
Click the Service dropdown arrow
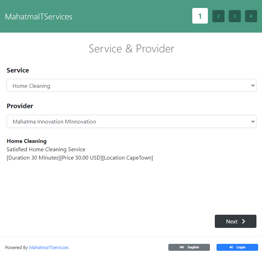[x=252, y=85]
